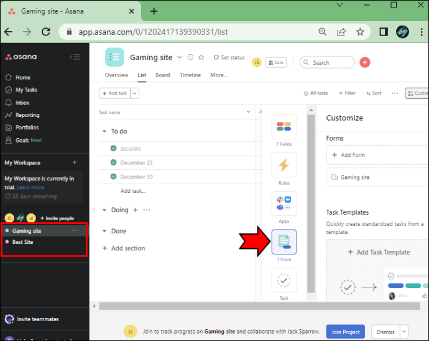Mark 'accurate' task incomplete
The image size is (429, 341).
pyautogui.click(x=114, y=148)
